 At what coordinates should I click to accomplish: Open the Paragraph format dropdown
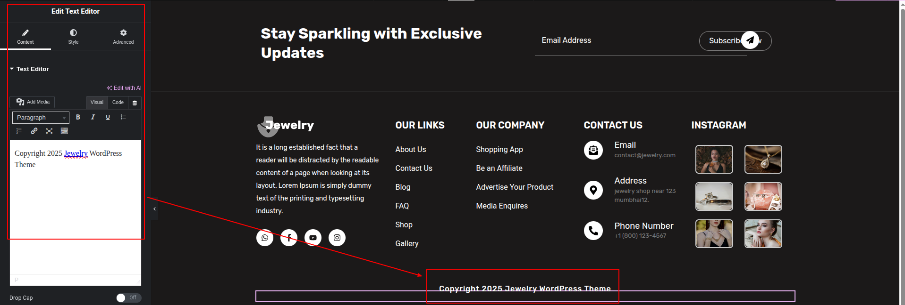41,118
